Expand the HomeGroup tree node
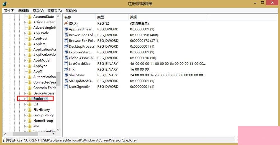The height and width of the screenshot is (145, 280). (25, 121)
